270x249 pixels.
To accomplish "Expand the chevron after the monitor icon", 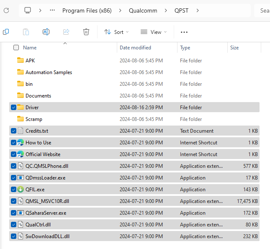I will [x=40, y=10].
